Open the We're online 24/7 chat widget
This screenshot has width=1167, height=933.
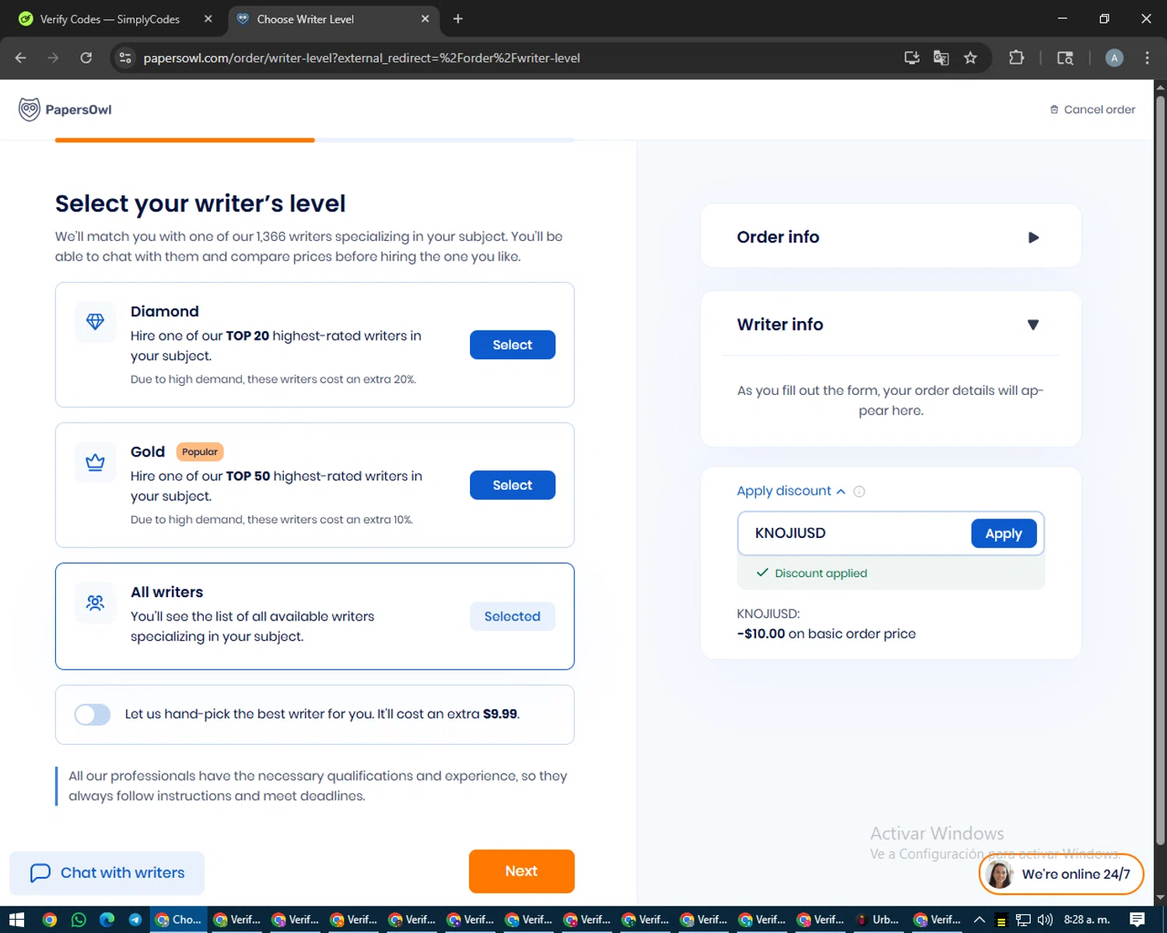pos(1061,874)
